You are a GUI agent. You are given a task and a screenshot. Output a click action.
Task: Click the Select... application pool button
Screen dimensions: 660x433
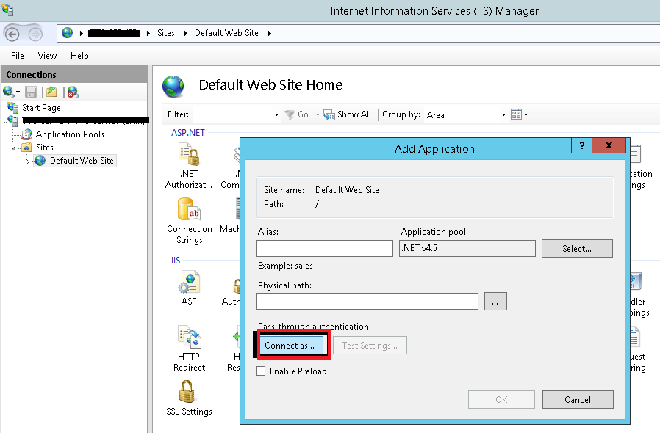[576, 249]
